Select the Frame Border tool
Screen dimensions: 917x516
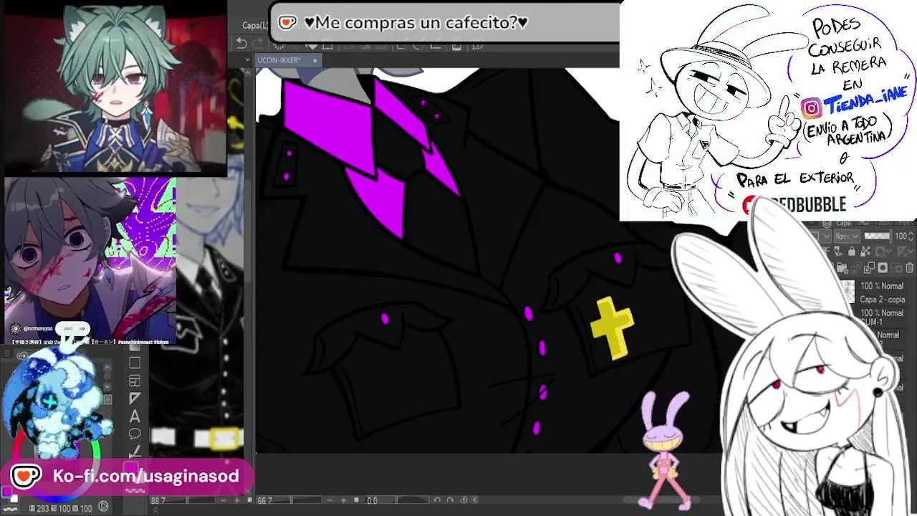point(135,381)
